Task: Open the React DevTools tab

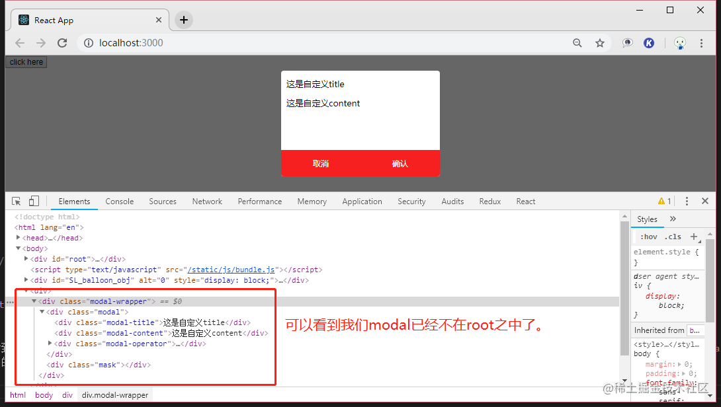Action: click(526, 202)
